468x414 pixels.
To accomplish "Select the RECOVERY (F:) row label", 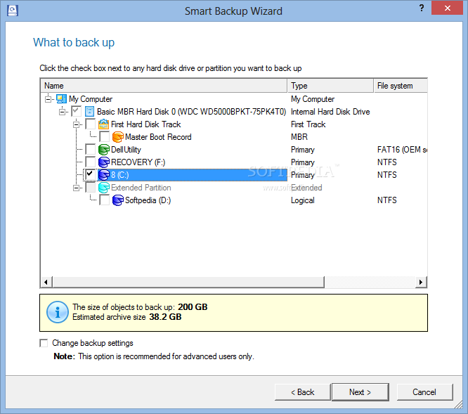I will tap(138, 162).
